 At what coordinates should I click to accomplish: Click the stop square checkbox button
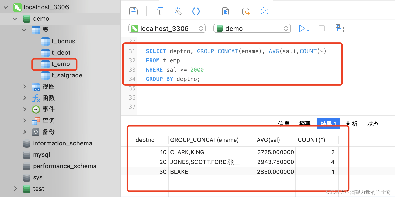(x=322, y=28)
